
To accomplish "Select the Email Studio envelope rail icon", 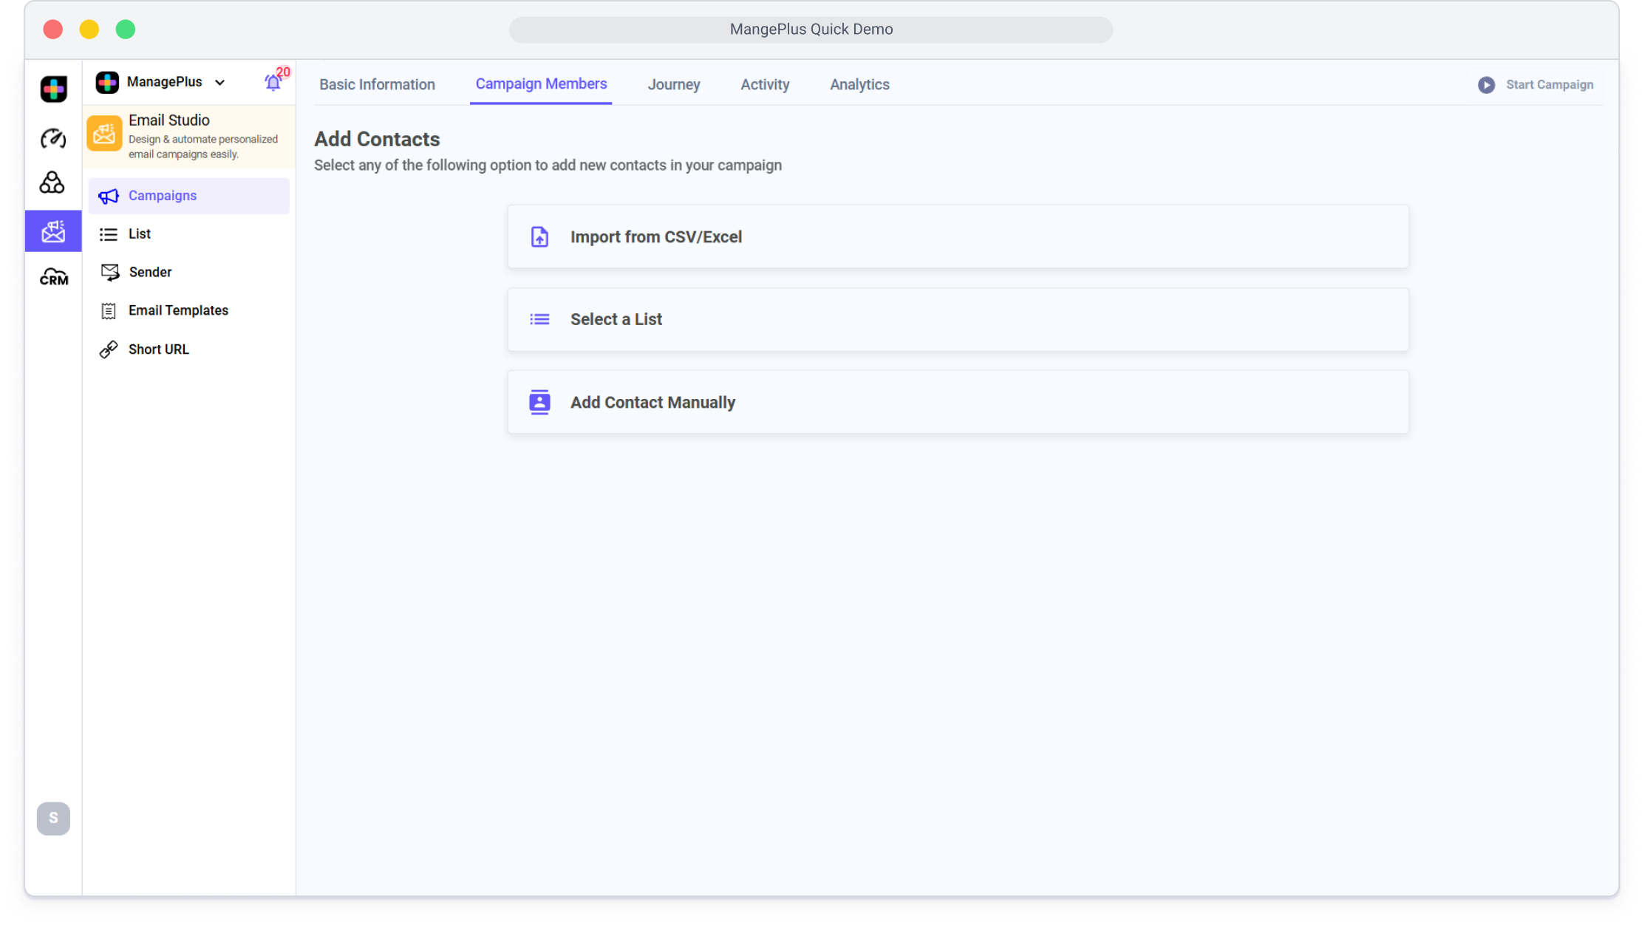I will pos(53,231).
